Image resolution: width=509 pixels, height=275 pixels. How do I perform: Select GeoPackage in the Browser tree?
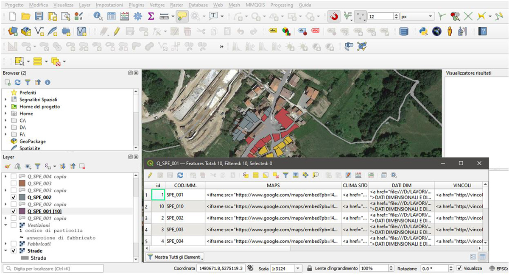point(32,141)
